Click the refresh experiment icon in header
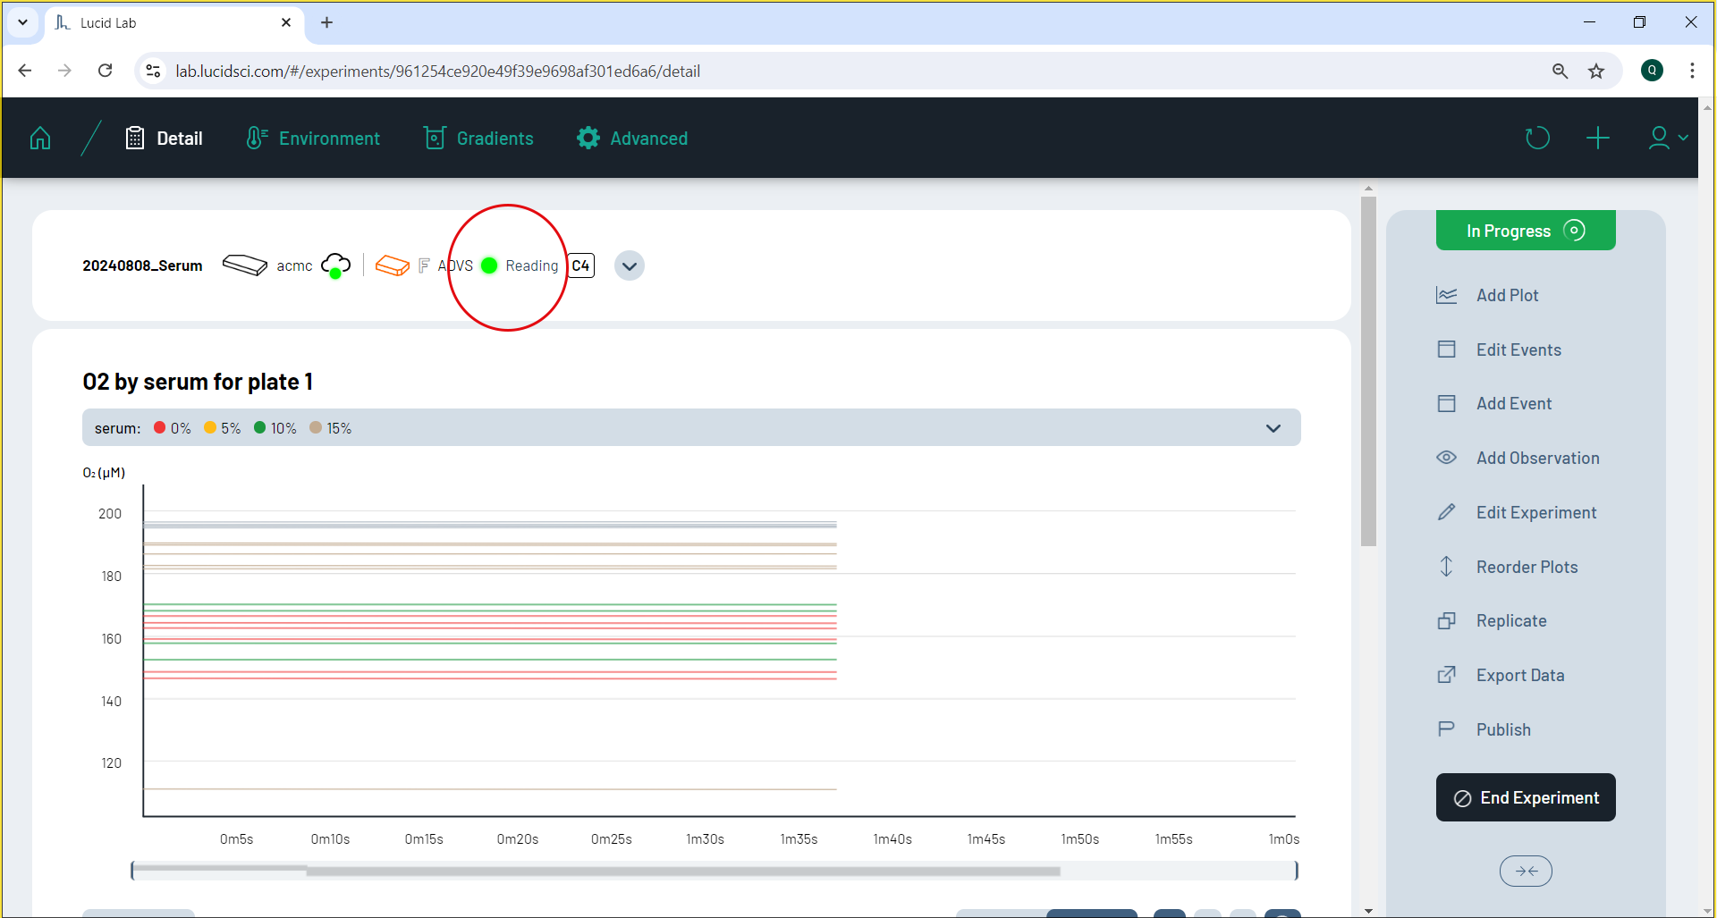Screen dimensions: 1717x918 pyautogui.click(x=1537, y=139)
